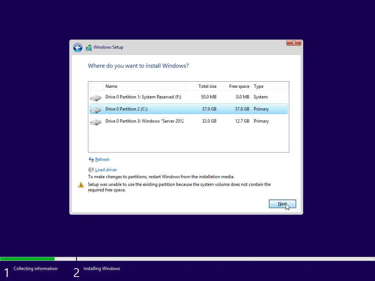Sort by the Type column header
This screenshot has width=375, height=281.
(259, 86)
